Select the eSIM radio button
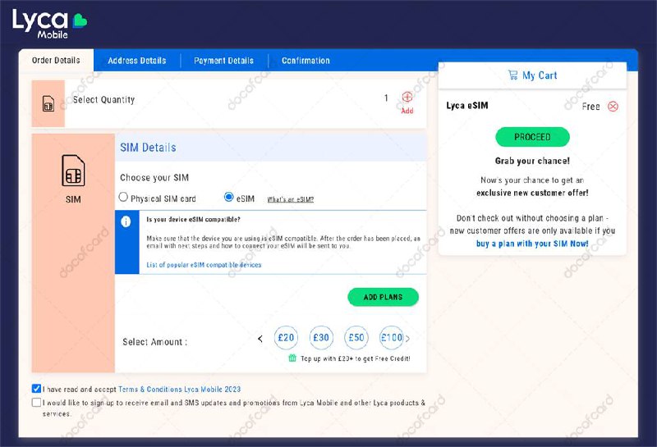Image resolution: width=657 pixels, height=447 pixels. pos(229,198)
